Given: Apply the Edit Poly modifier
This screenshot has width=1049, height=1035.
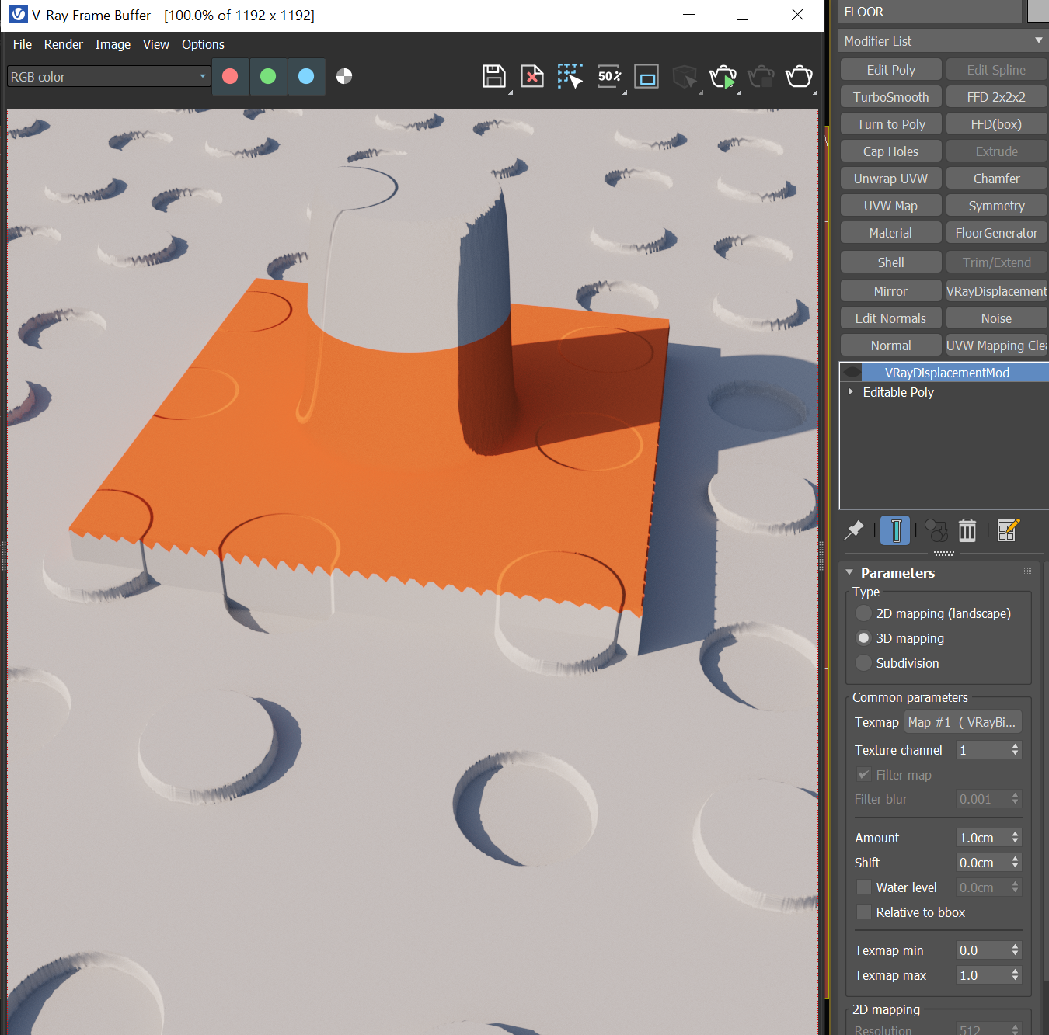Looking at the screenshot, I should tap(891, 70).
